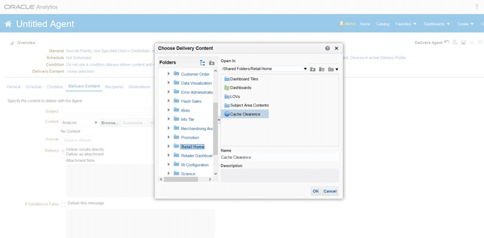Click the Subject input field
Image resolution: width=484 pixels, height=238 pixels.
(108, 112)
